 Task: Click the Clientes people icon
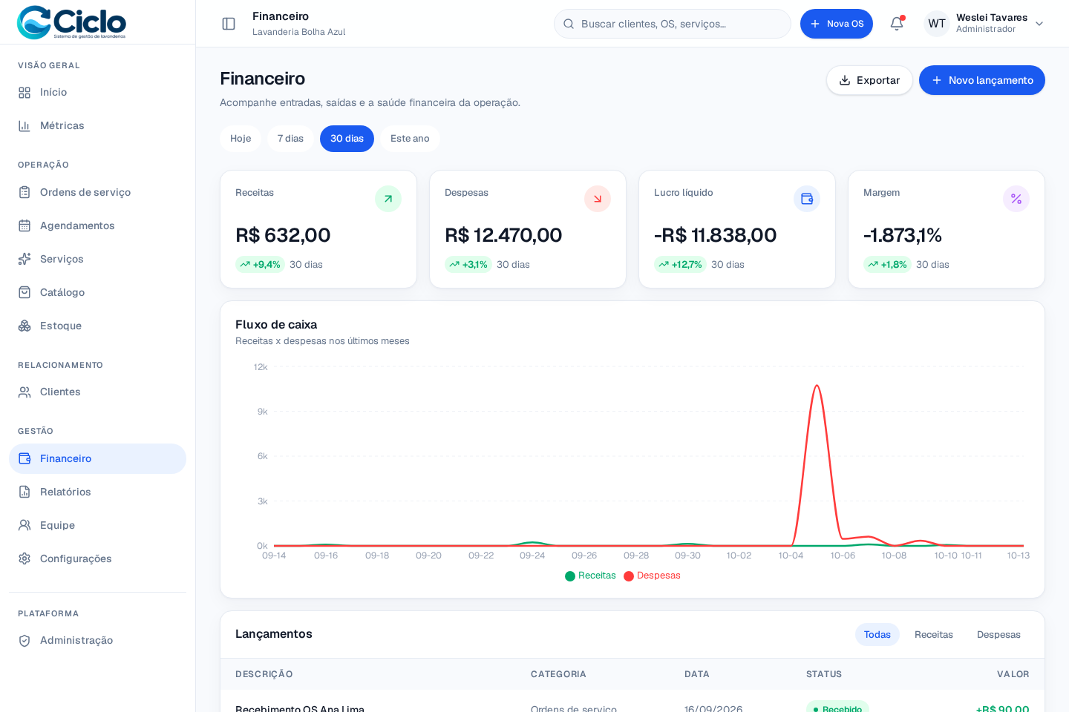tap(24, 392)
